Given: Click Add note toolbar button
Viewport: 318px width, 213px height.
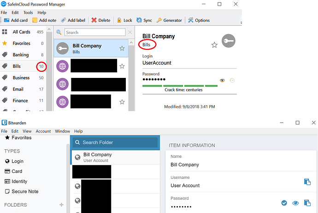Looking at the screenshot, I should coord(44,20).
